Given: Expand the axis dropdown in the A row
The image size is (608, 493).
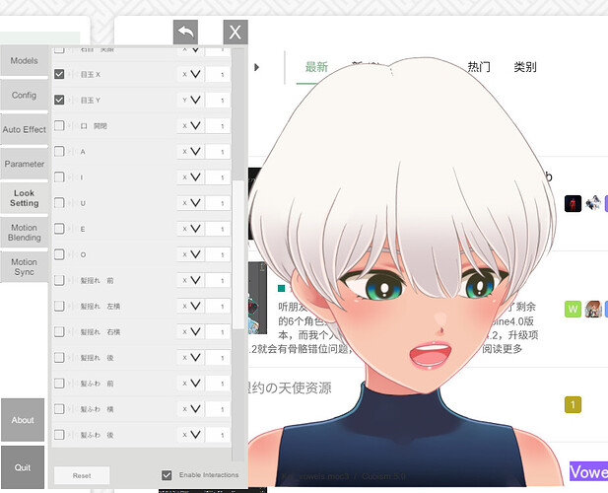Looking at the screenshot, I should (190, 151).
